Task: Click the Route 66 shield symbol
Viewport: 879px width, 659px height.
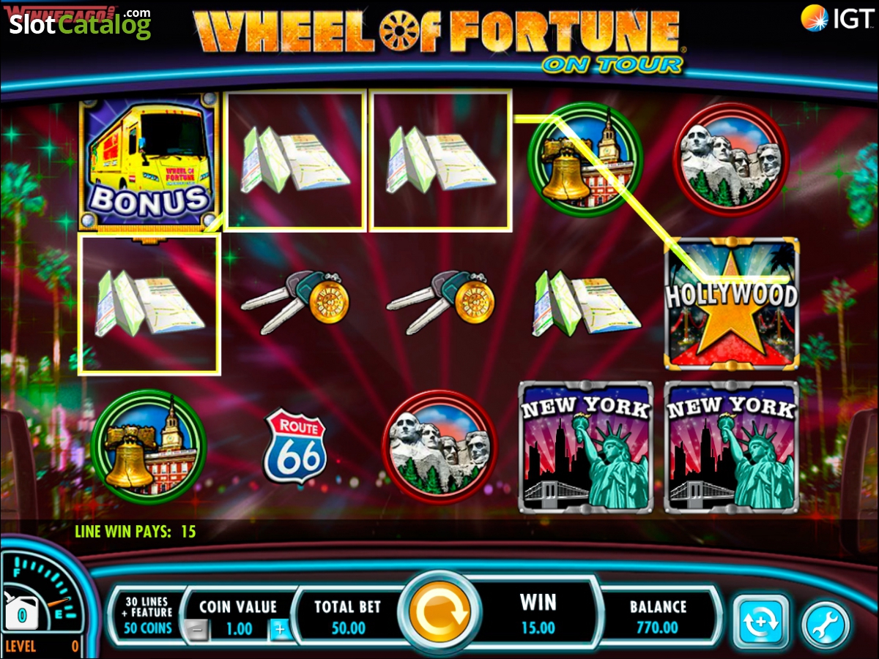Action: coord(295,446)
